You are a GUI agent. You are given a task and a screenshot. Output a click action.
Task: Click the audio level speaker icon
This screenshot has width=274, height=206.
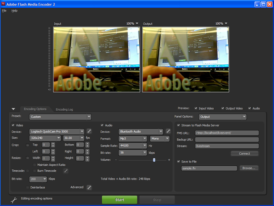[50, 89]
